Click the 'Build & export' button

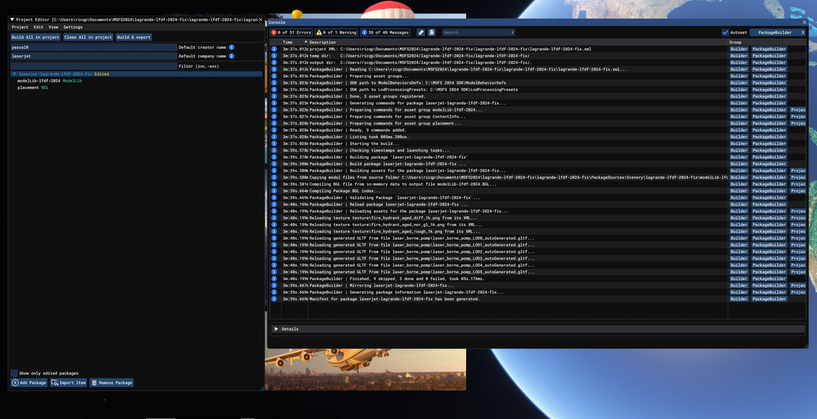click(134, 37)
